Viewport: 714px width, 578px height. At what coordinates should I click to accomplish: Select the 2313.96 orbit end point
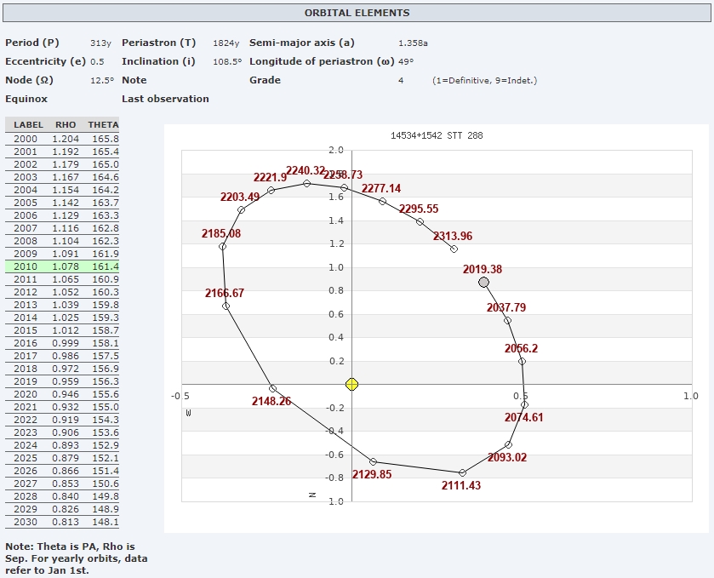coord(454,249)
